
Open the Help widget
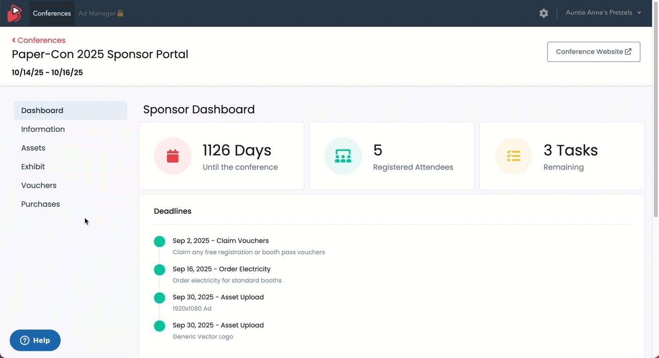tap(35, 340)
